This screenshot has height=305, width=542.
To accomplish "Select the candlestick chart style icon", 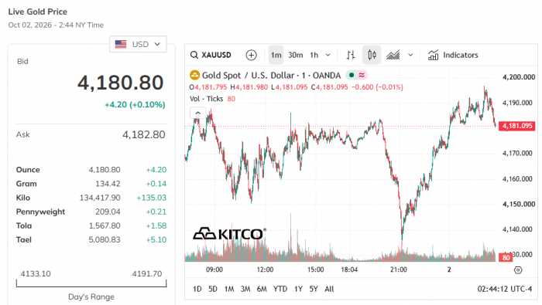I will pyautogui.click(x=372, y=55).
